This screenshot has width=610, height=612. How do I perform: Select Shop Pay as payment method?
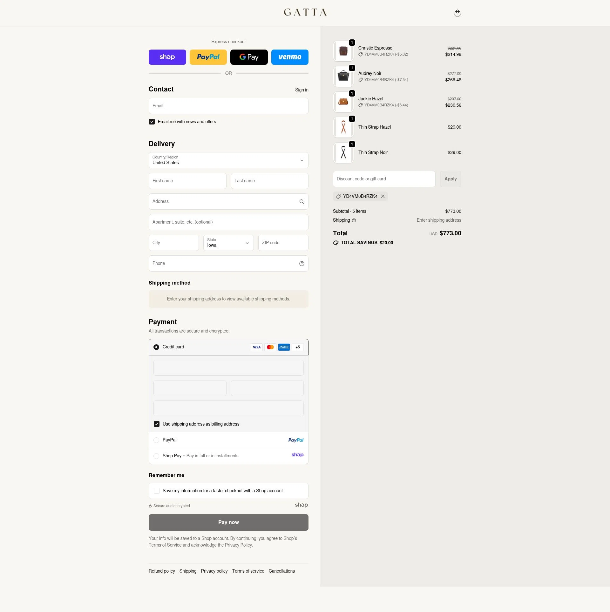(156, 456)
